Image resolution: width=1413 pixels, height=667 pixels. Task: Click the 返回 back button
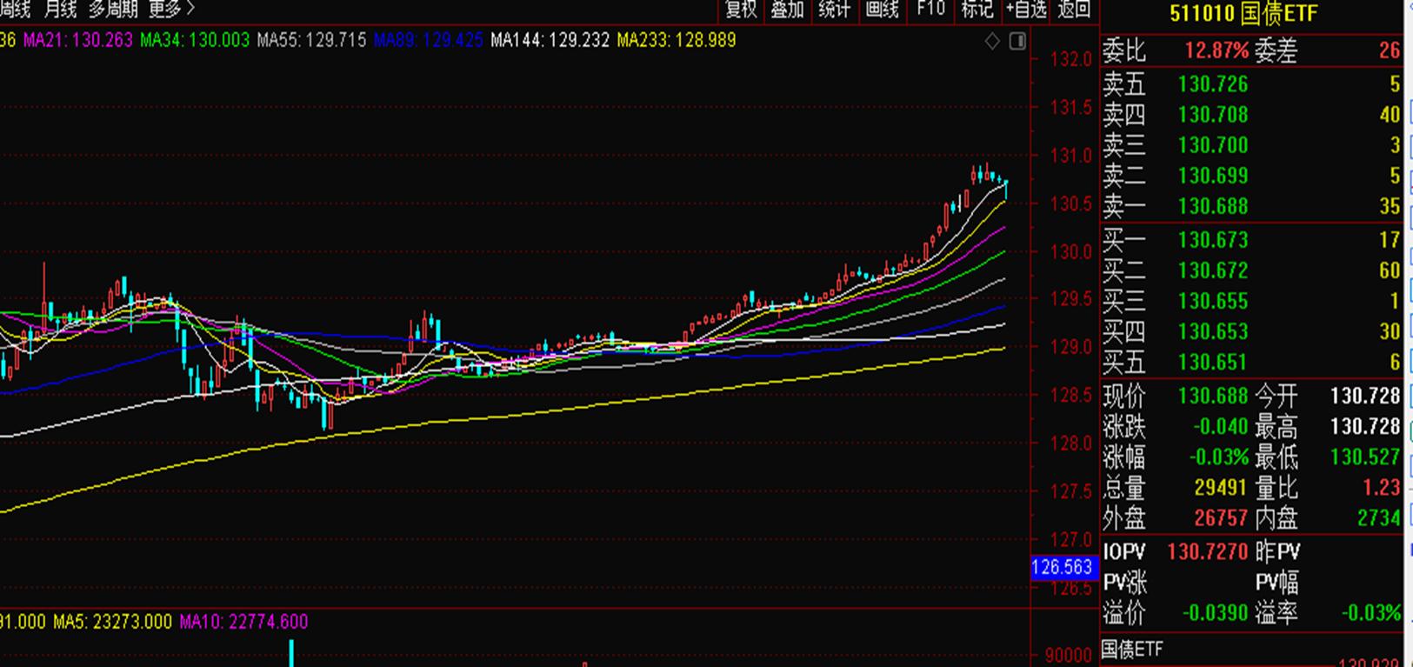pyautogui.click(x=1075, y=10)
